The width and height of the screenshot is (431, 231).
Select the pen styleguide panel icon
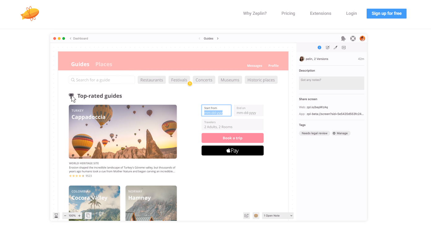(335, 48)
